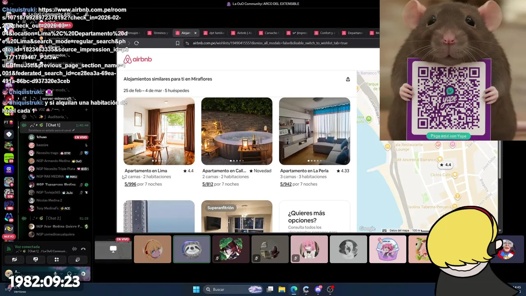Screen dimensions: 526x296
Task: Click the taskbar 'Buscar' search box
Action: (x=233, y=289)
